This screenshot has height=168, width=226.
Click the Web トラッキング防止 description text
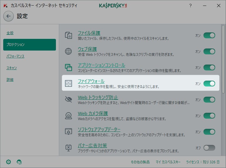tap(133, 103)
